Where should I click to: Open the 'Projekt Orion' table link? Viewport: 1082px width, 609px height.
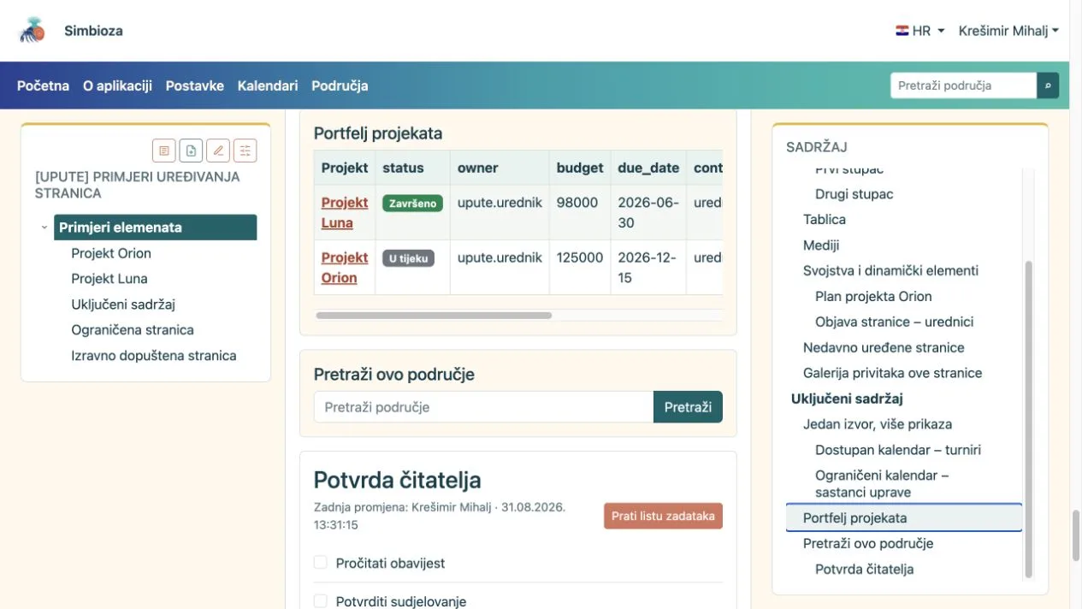pyautogui.click(x=345, y=267)
